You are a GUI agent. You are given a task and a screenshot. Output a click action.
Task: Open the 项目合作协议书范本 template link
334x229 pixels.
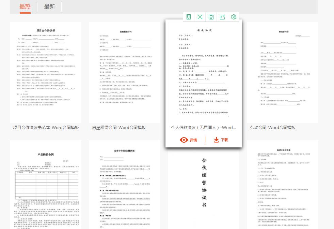(x=46, y=127)
